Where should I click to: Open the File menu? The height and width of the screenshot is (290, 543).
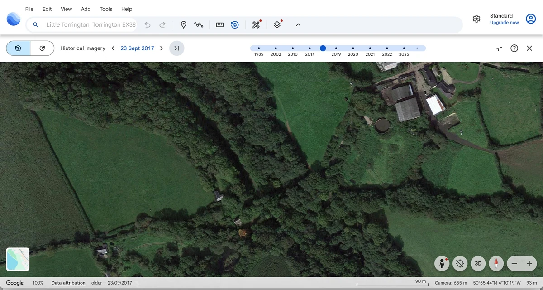click(x=29, y=9)
